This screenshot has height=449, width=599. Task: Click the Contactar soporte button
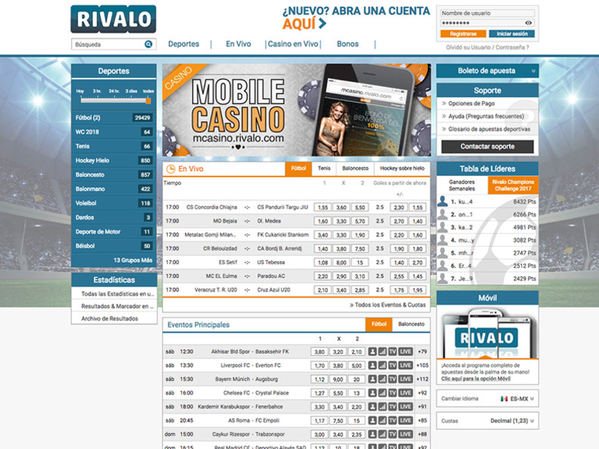click(487, 147)
